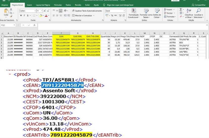Viewport: 209px width, 138px height.
Task: Toggle Underline (S) formatting
Action: (28, 16)
